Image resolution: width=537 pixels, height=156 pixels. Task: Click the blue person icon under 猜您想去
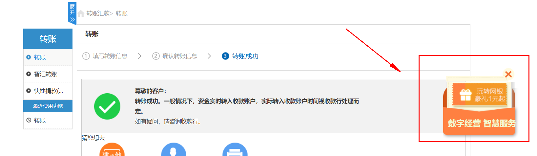[174, 150]
